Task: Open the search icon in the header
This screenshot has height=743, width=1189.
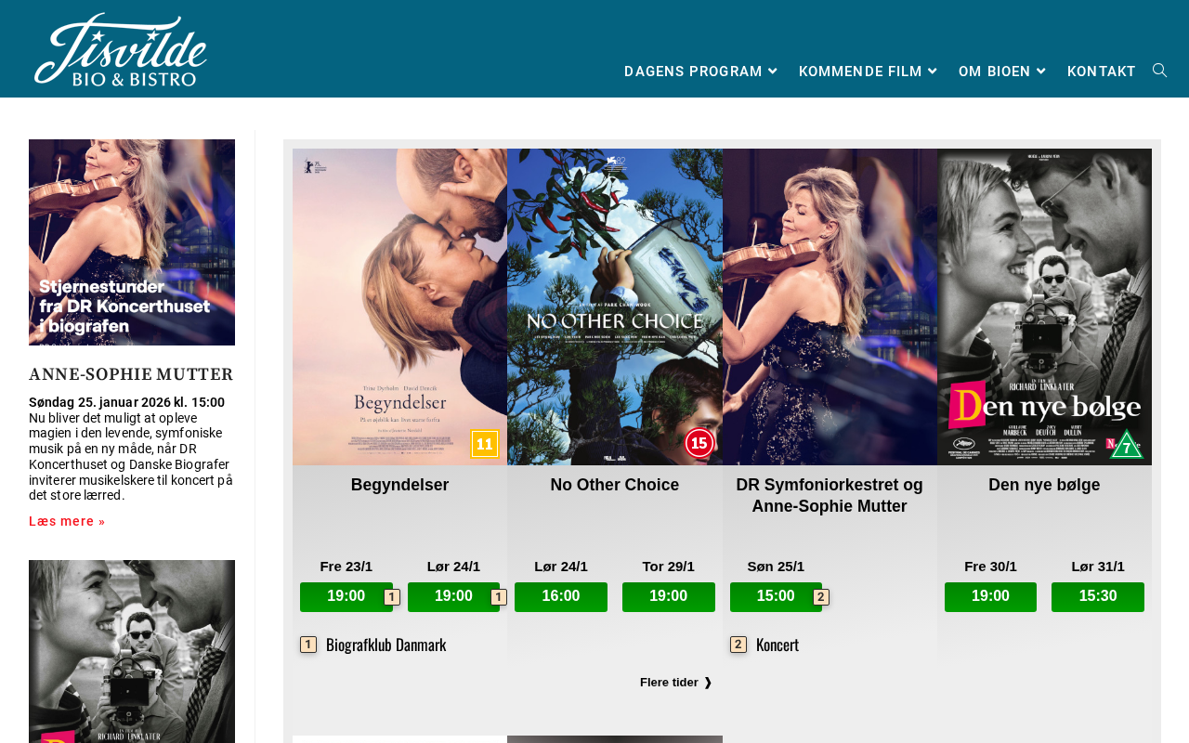Action: (x=1159, y=71)
